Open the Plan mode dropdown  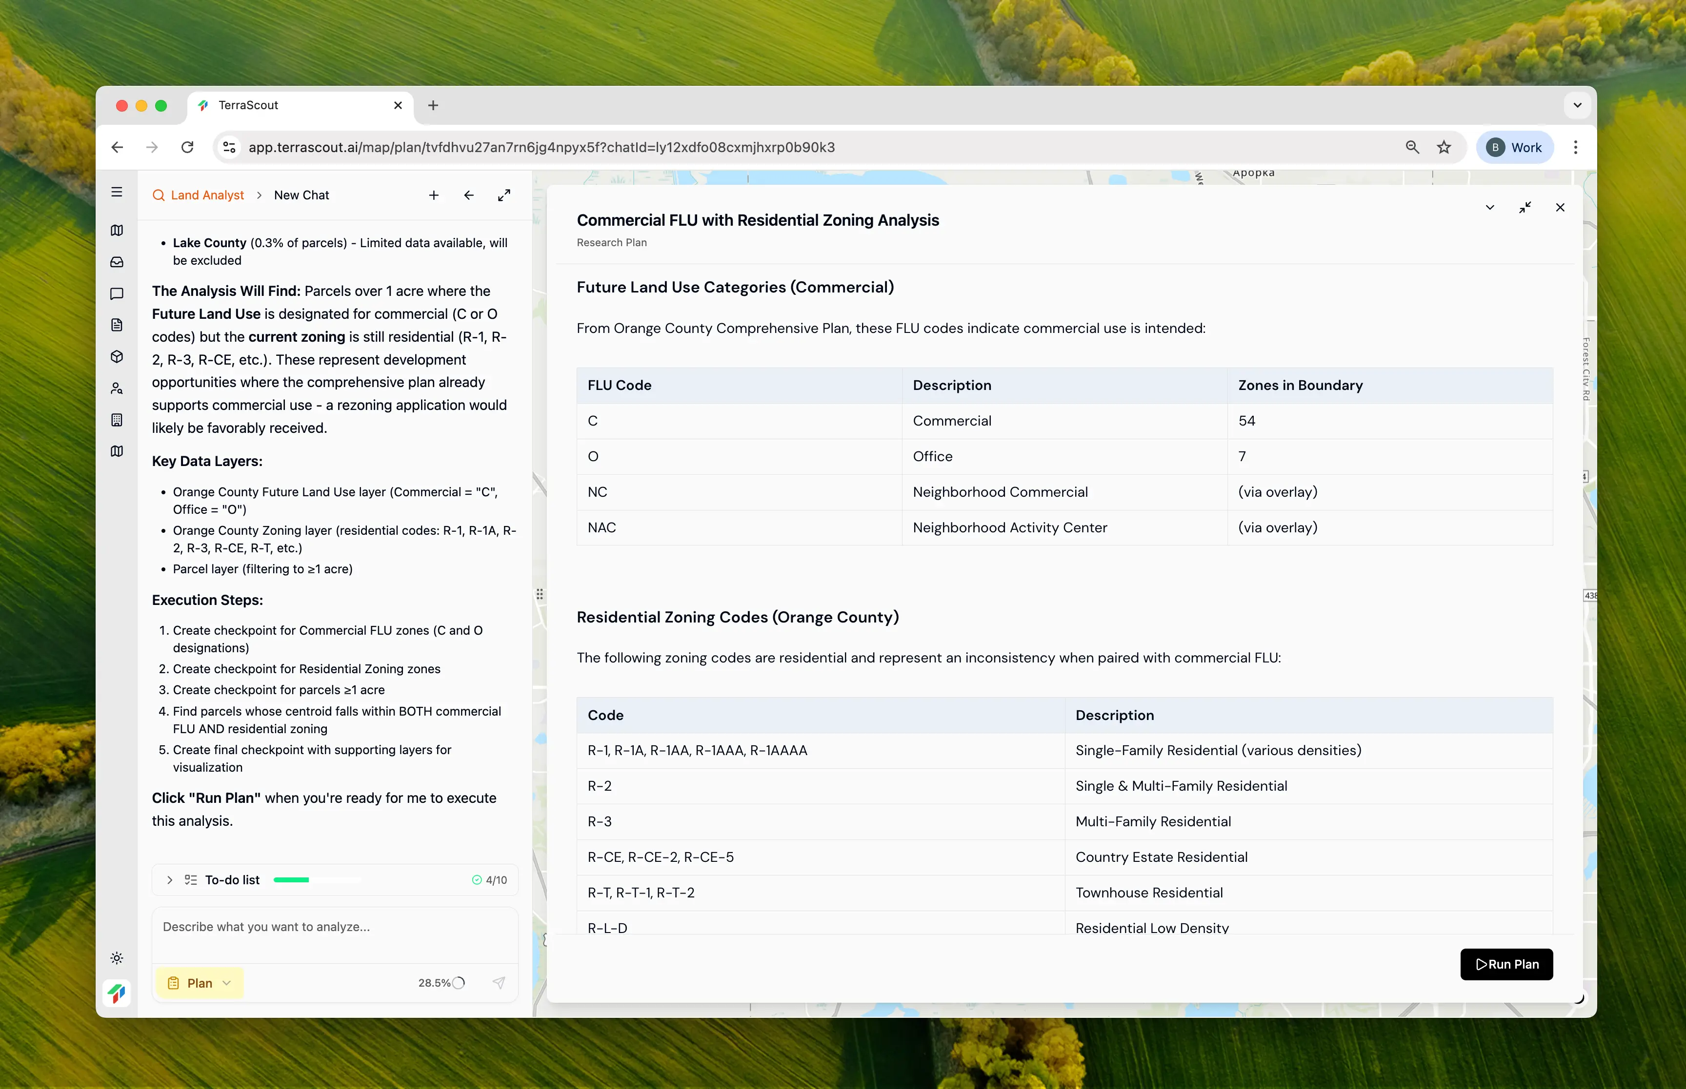click(x=200, y=983)
